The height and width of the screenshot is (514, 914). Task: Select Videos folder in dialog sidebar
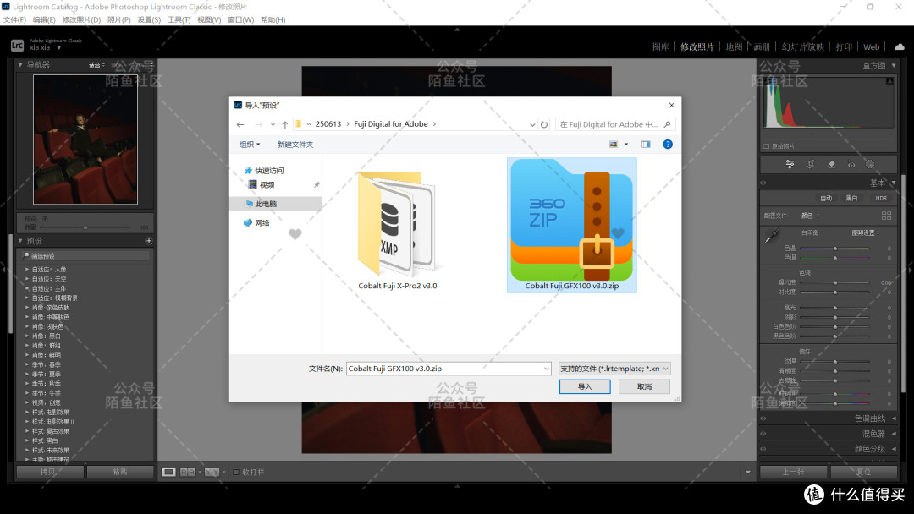(262, 184)
